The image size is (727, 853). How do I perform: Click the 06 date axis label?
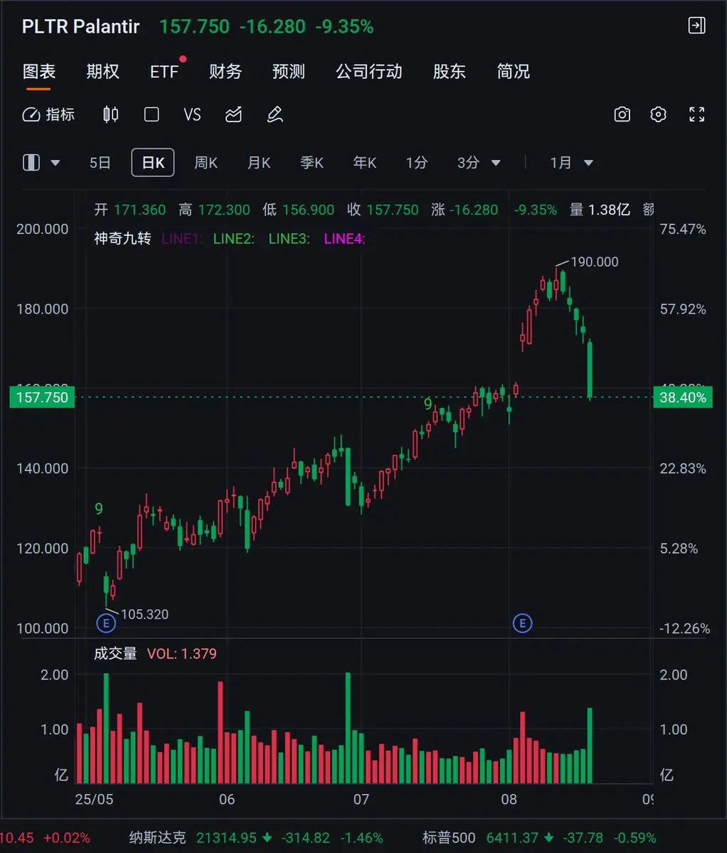[227, 799]
